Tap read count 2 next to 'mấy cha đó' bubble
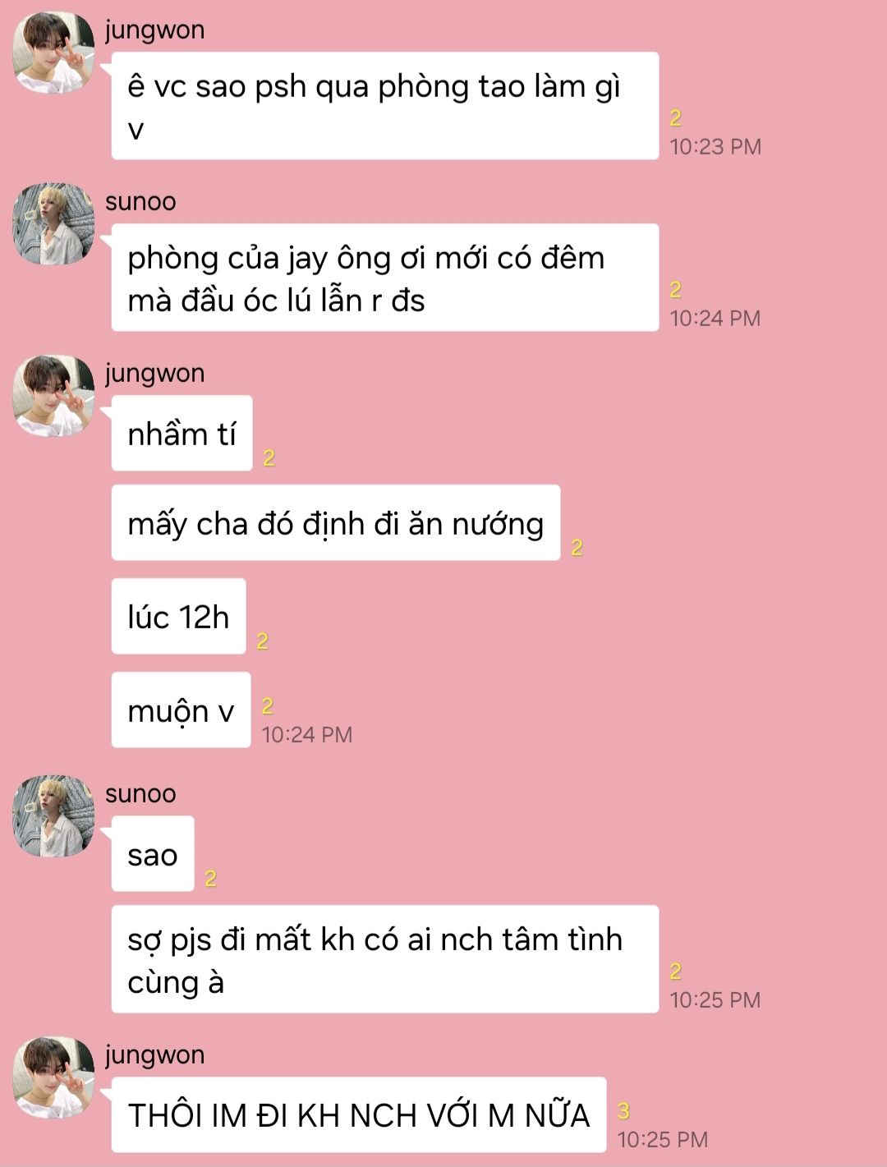This screenshot has height=1167, width=887. click(x=577, y=548)
